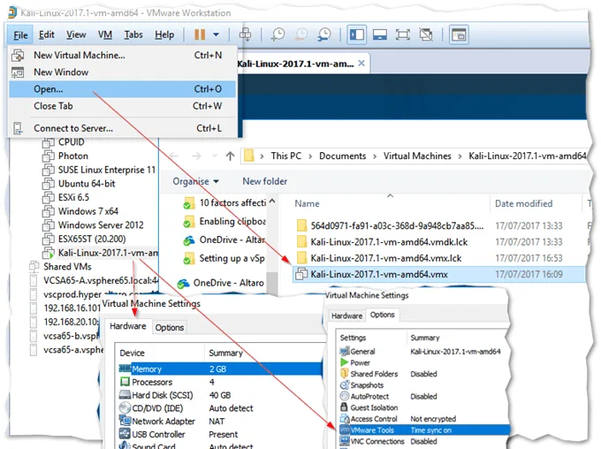Image resolution: width=601 pixels, height=449 pixels.
Task: Click New folder button
Action: (x=265, y=181)
